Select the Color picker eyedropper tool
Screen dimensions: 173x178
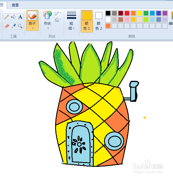click(x=14, y=26)
